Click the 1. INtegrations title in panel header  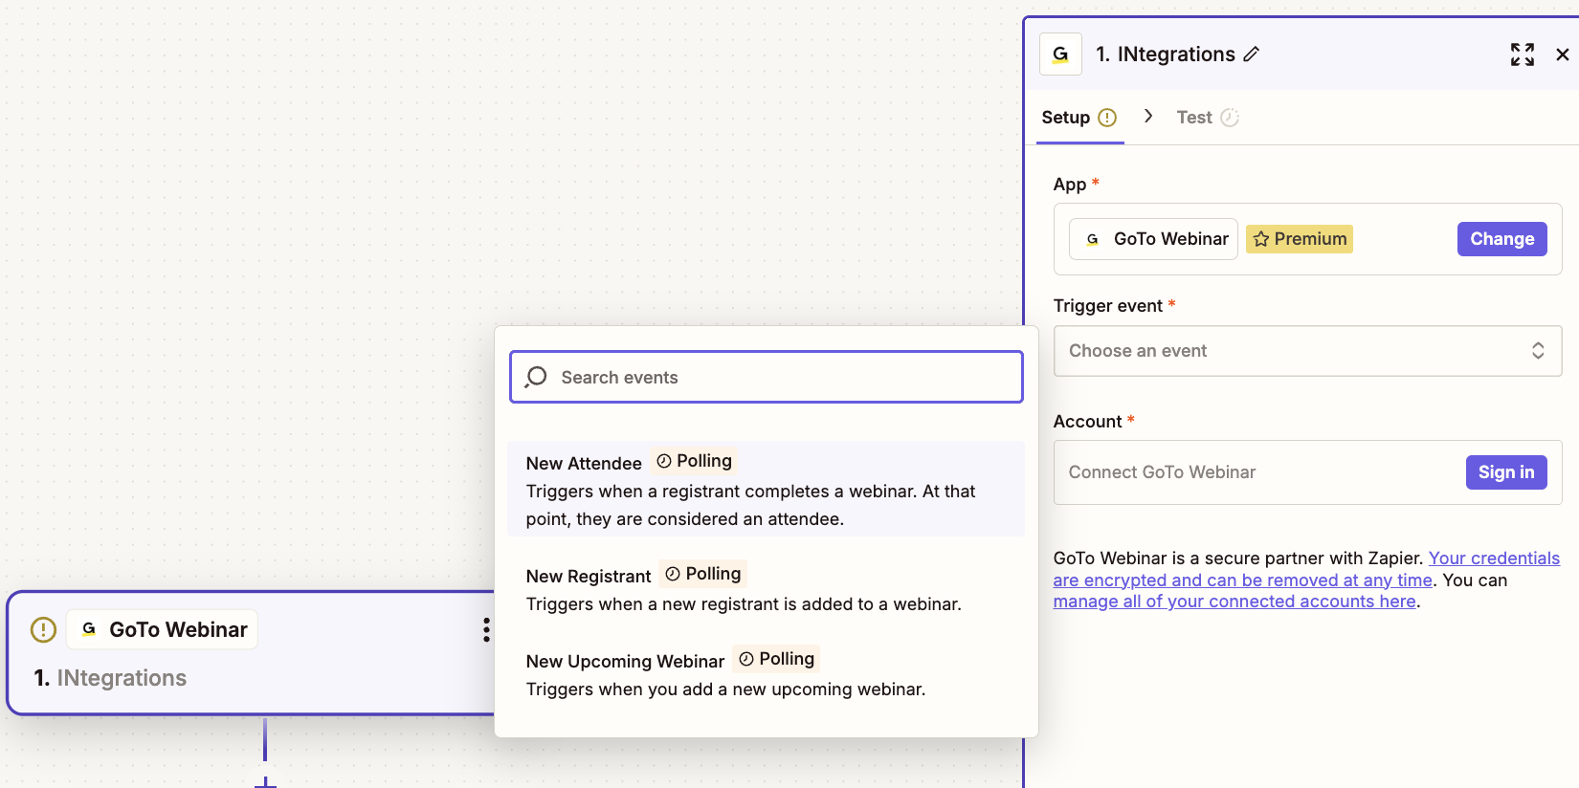(1166, 55)
